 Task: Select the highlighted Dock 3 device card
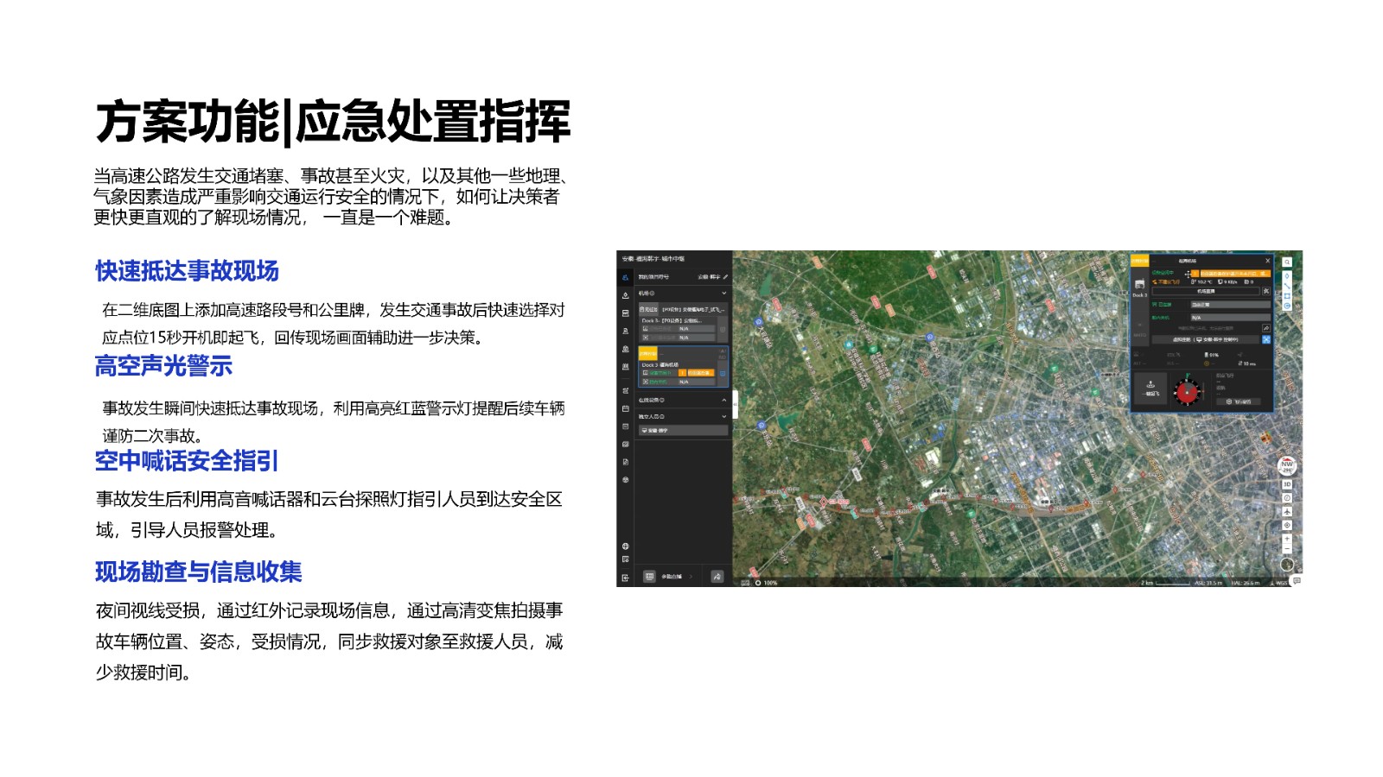684,367
